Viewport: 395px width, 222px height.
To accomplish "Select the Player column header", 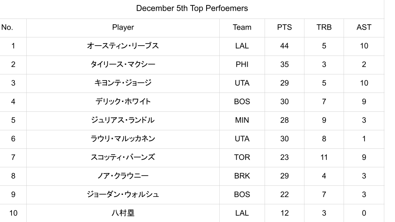I will click(123, 28).
